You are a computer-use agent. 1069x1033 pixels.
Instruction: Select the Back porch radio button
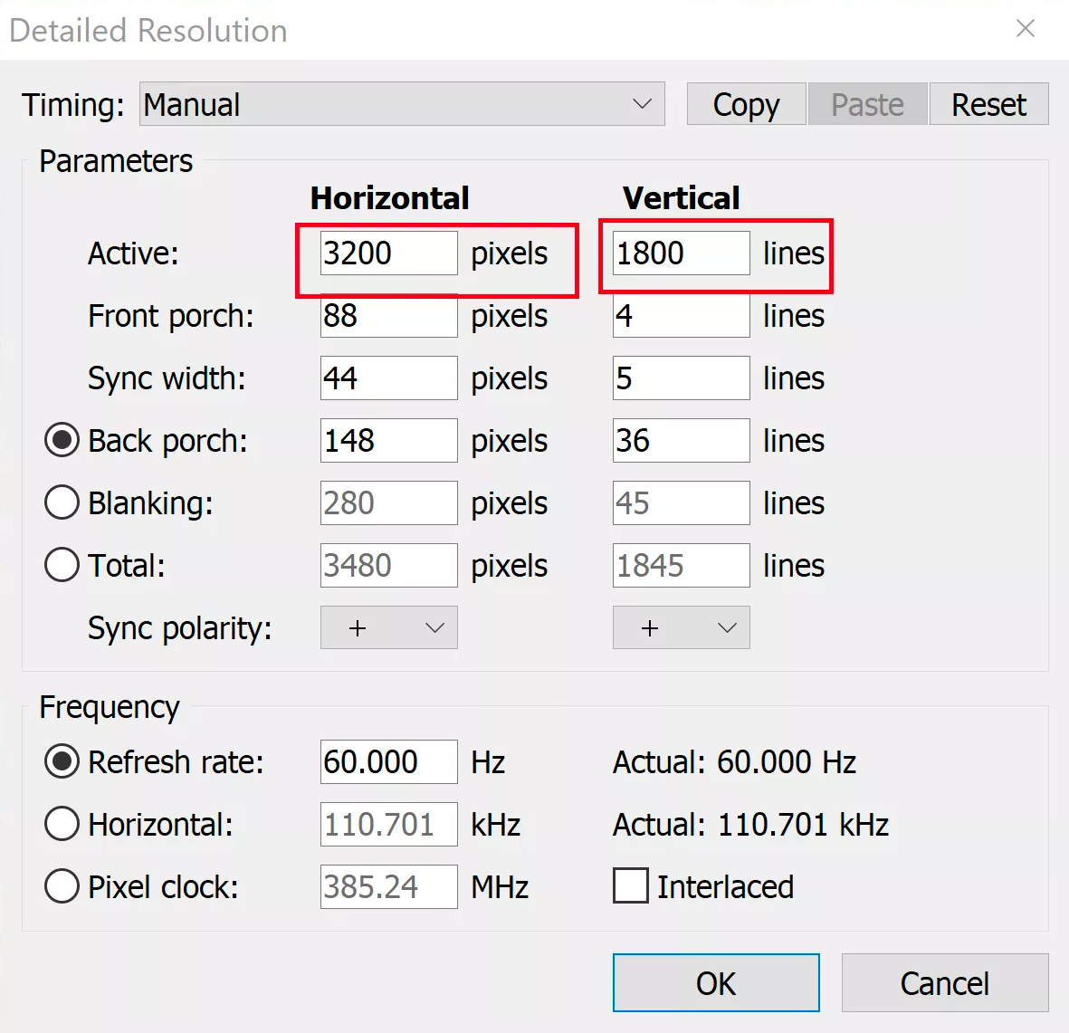coord(62,441)
